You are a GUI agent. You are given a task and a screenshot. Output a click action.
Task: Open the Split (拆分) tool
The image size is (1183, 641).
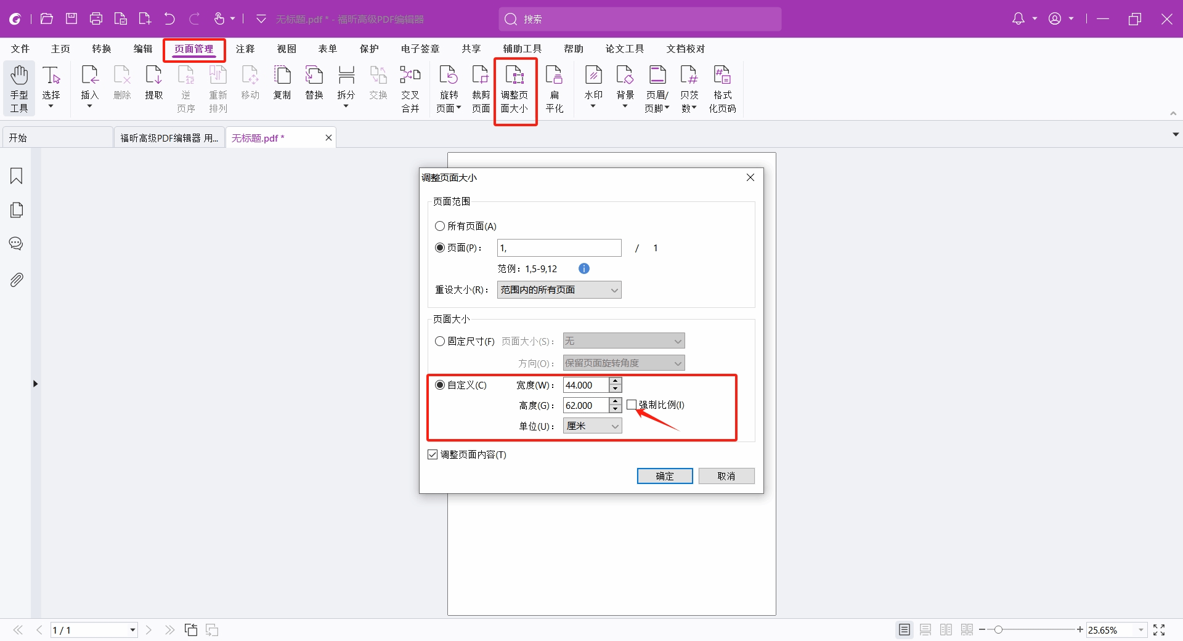[x=346, y=83]
